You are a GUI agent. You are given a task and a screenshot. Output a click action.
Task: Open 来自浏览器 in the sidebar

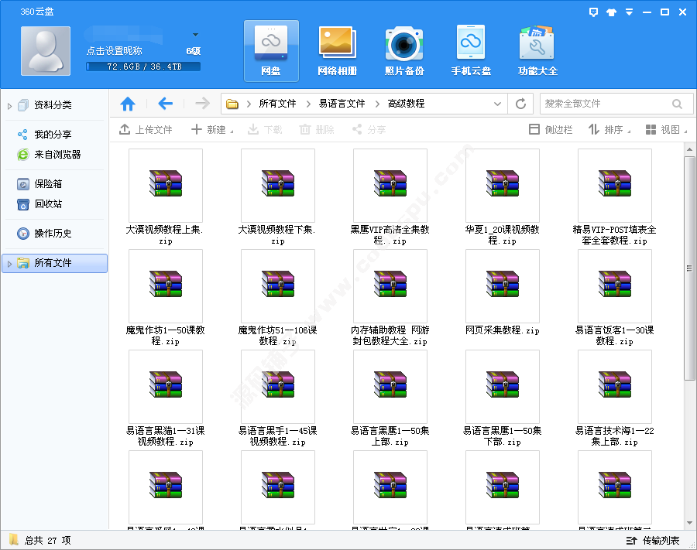(58, 155)
